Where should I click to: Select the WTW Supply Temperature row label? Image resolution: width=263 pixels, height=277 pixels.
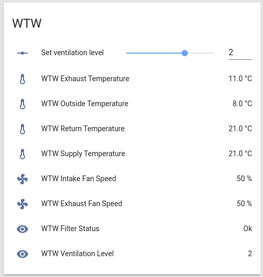(x=83, y=154)
